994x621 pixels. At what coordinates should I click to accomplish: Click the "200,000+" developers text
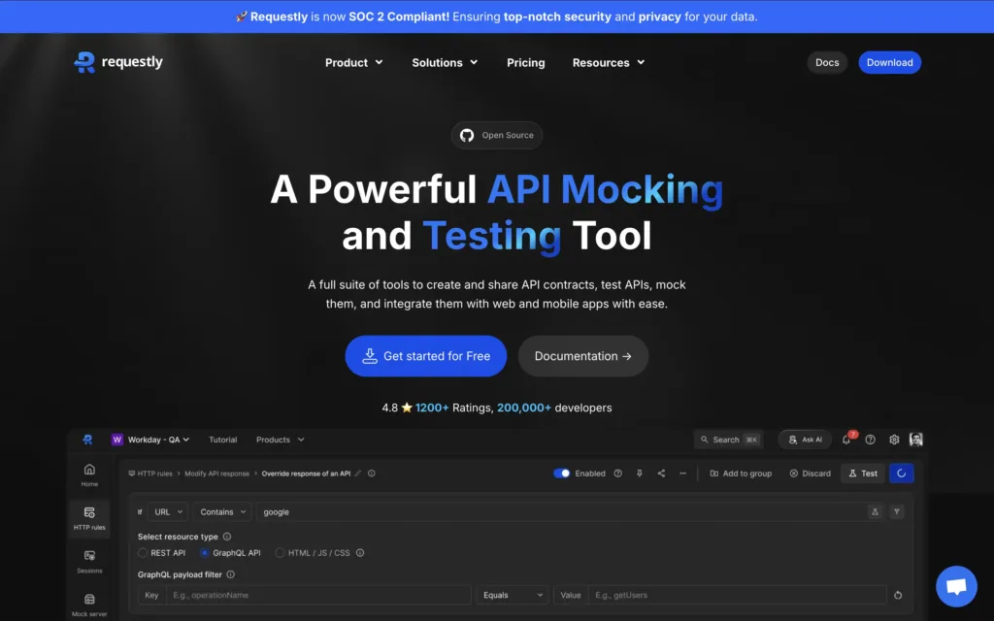pyautogui.click(x=523, y=408)
